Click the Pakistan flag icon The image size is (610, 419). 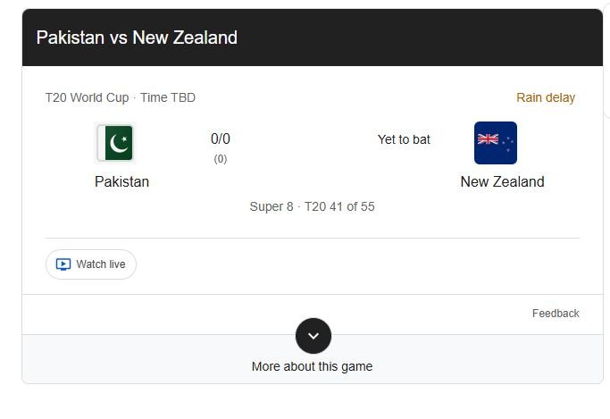114,143
